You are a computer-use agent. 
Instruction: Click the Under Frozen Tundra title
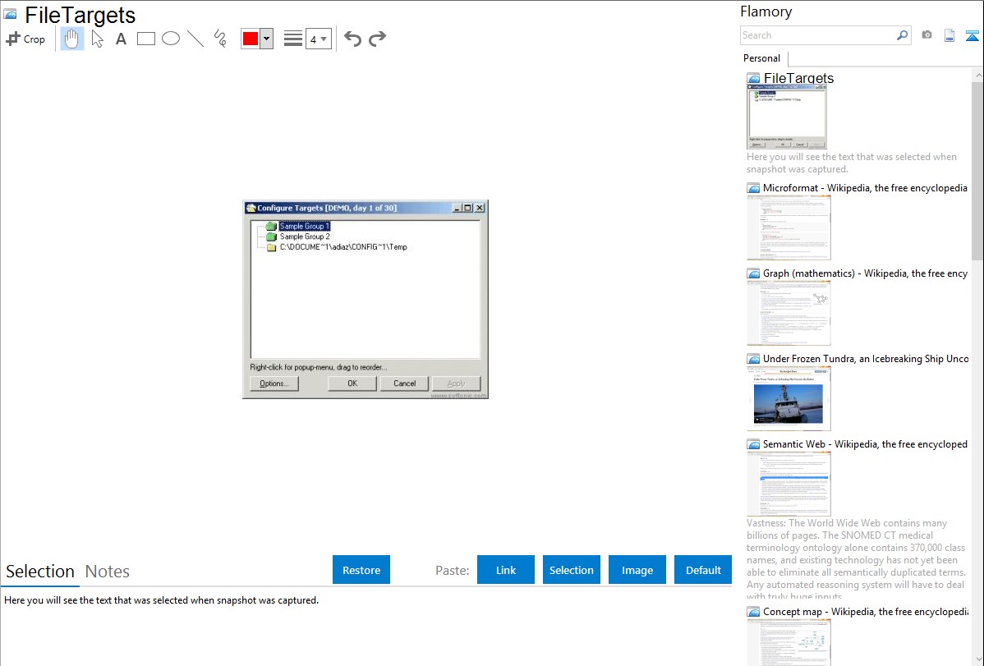click(866, 358)
